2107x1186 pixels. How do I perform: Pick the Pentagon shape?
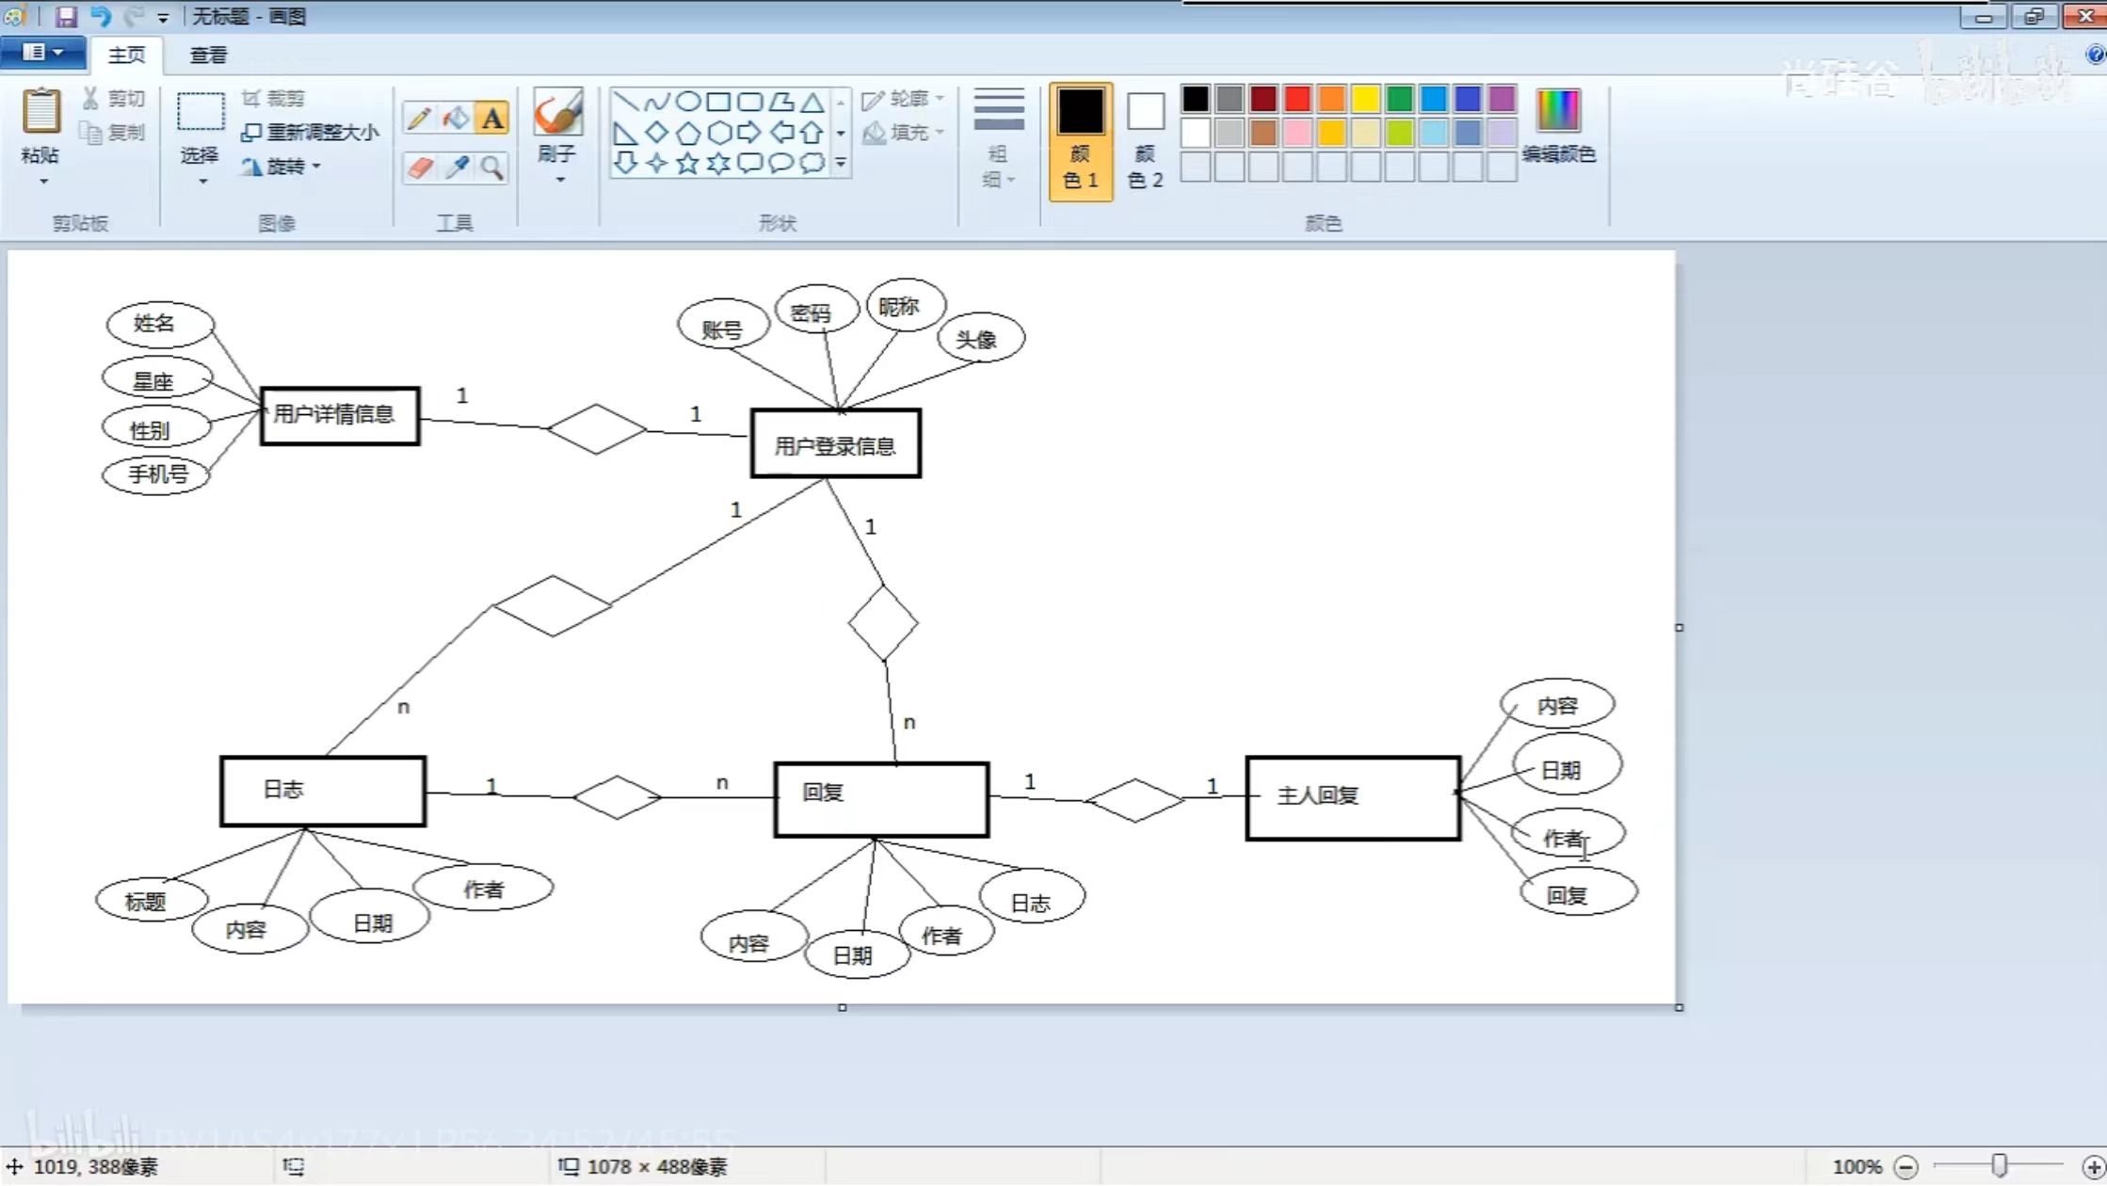[688, 133]
